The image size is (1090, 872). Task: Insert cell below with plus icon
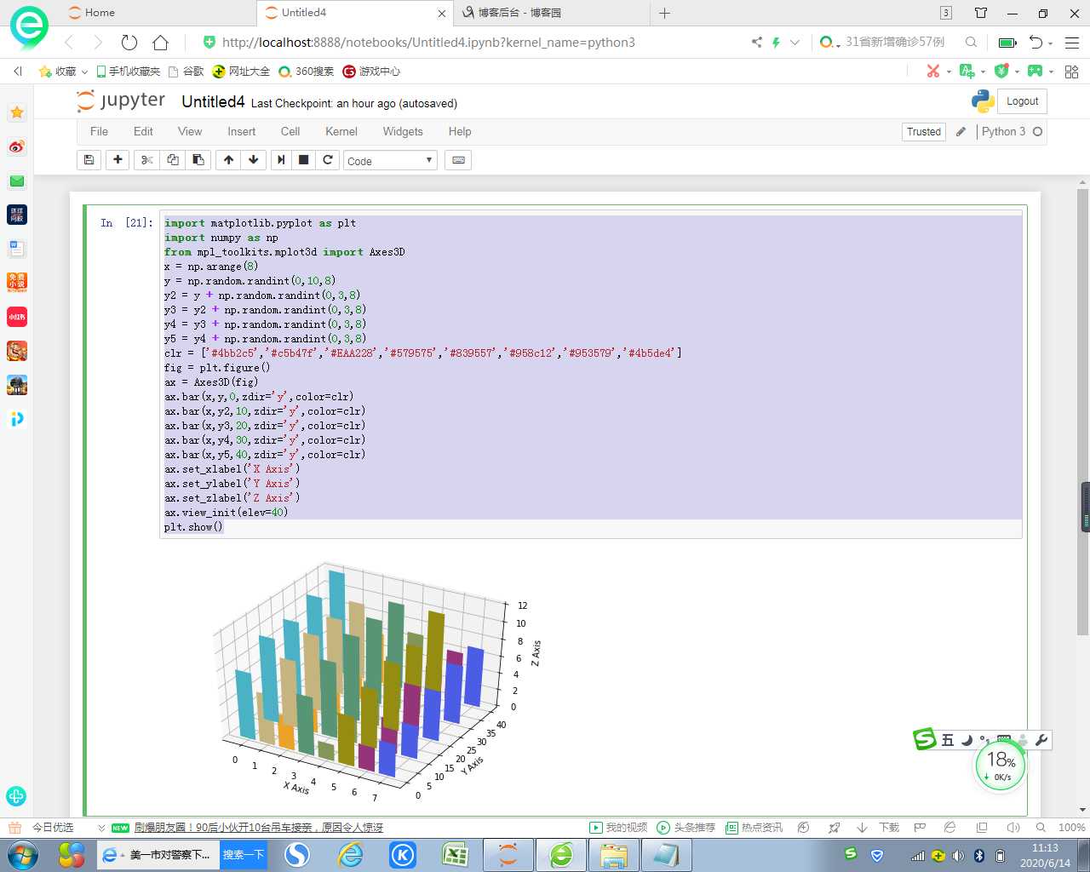(x=118, y=160)
